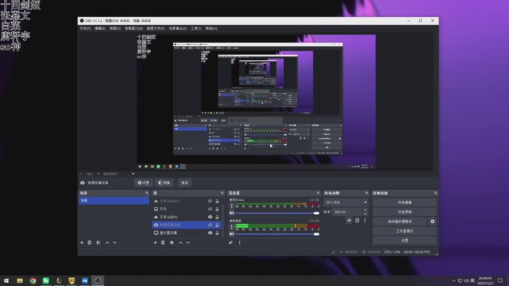Decrease the transition duration with the down stepper
This screenshot has width=509, height=286.
(x=365, y=214)
